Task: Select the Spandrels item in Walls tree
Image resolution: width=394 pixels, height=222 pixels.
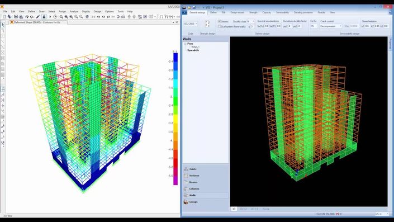Action: click(x=193, y=50)
